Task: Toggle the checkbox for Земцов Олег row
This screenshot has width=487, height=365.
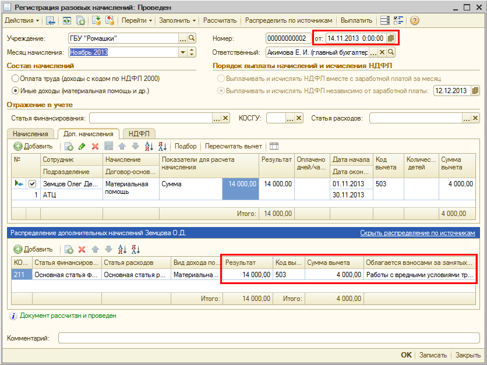Action: click(x=33, y=184)
